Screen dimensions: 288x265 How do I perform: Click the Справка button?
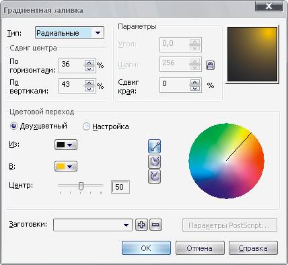(x=253, y=248)
